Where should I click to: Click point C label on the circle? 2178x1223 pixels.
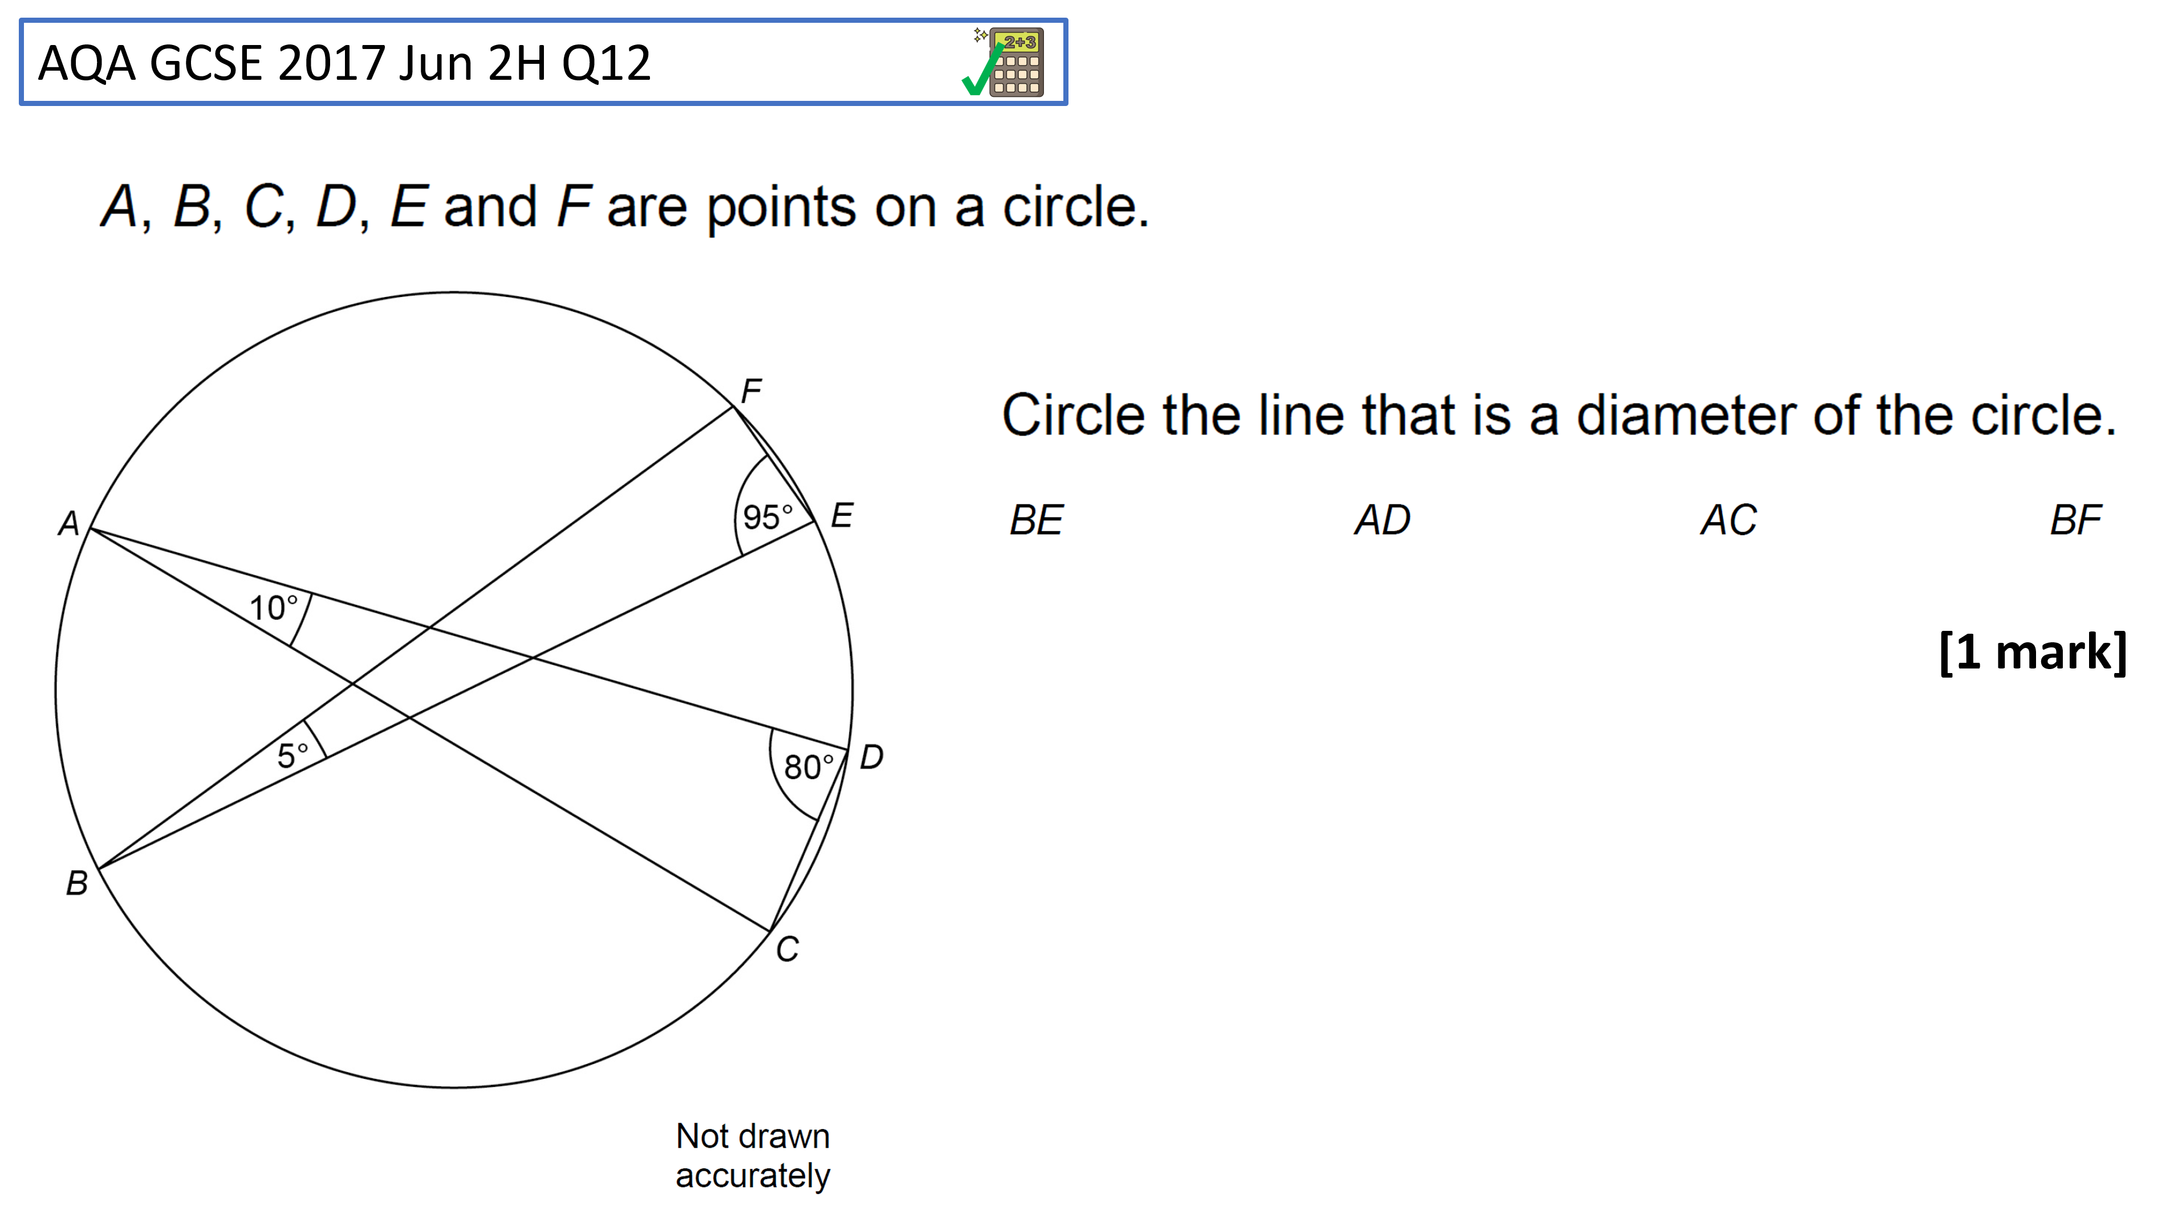click(787, 949)
